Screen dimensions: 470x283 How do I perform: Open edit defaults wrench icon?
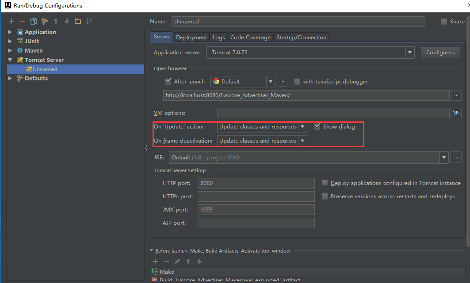(45, 21)
